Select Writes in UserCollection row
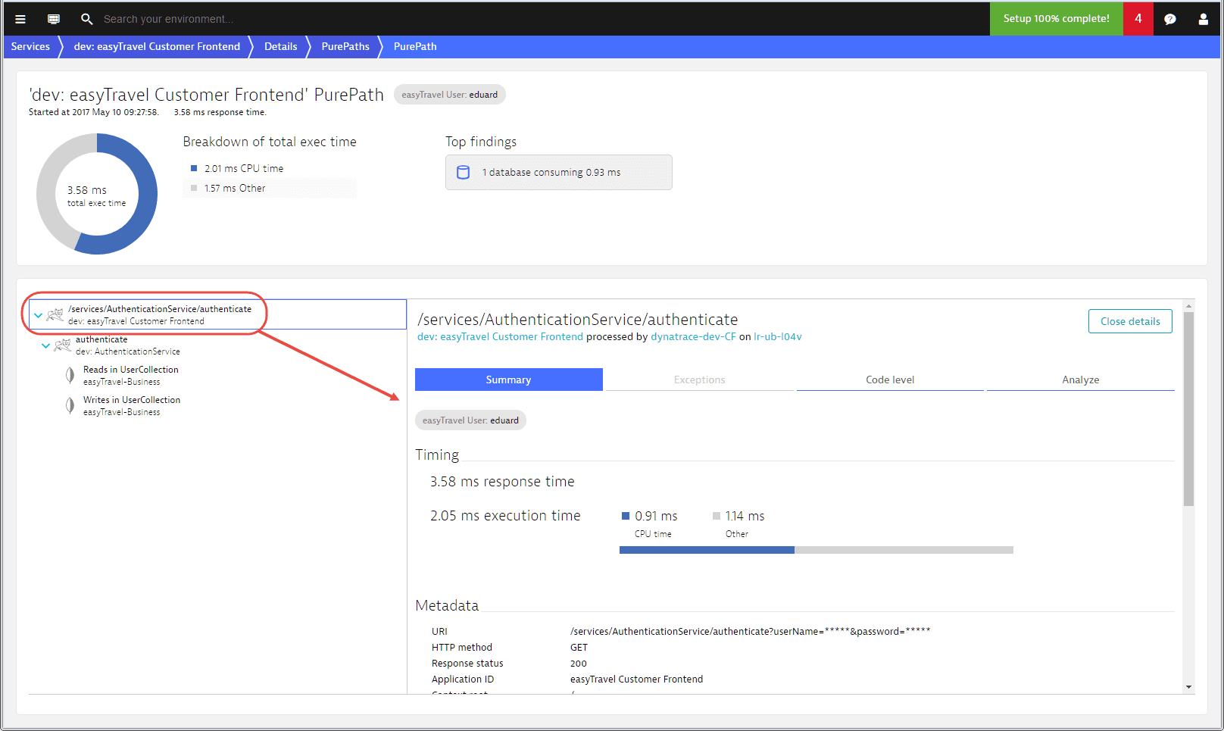The height and width of the screenshot is (731, 1224). 217,405
